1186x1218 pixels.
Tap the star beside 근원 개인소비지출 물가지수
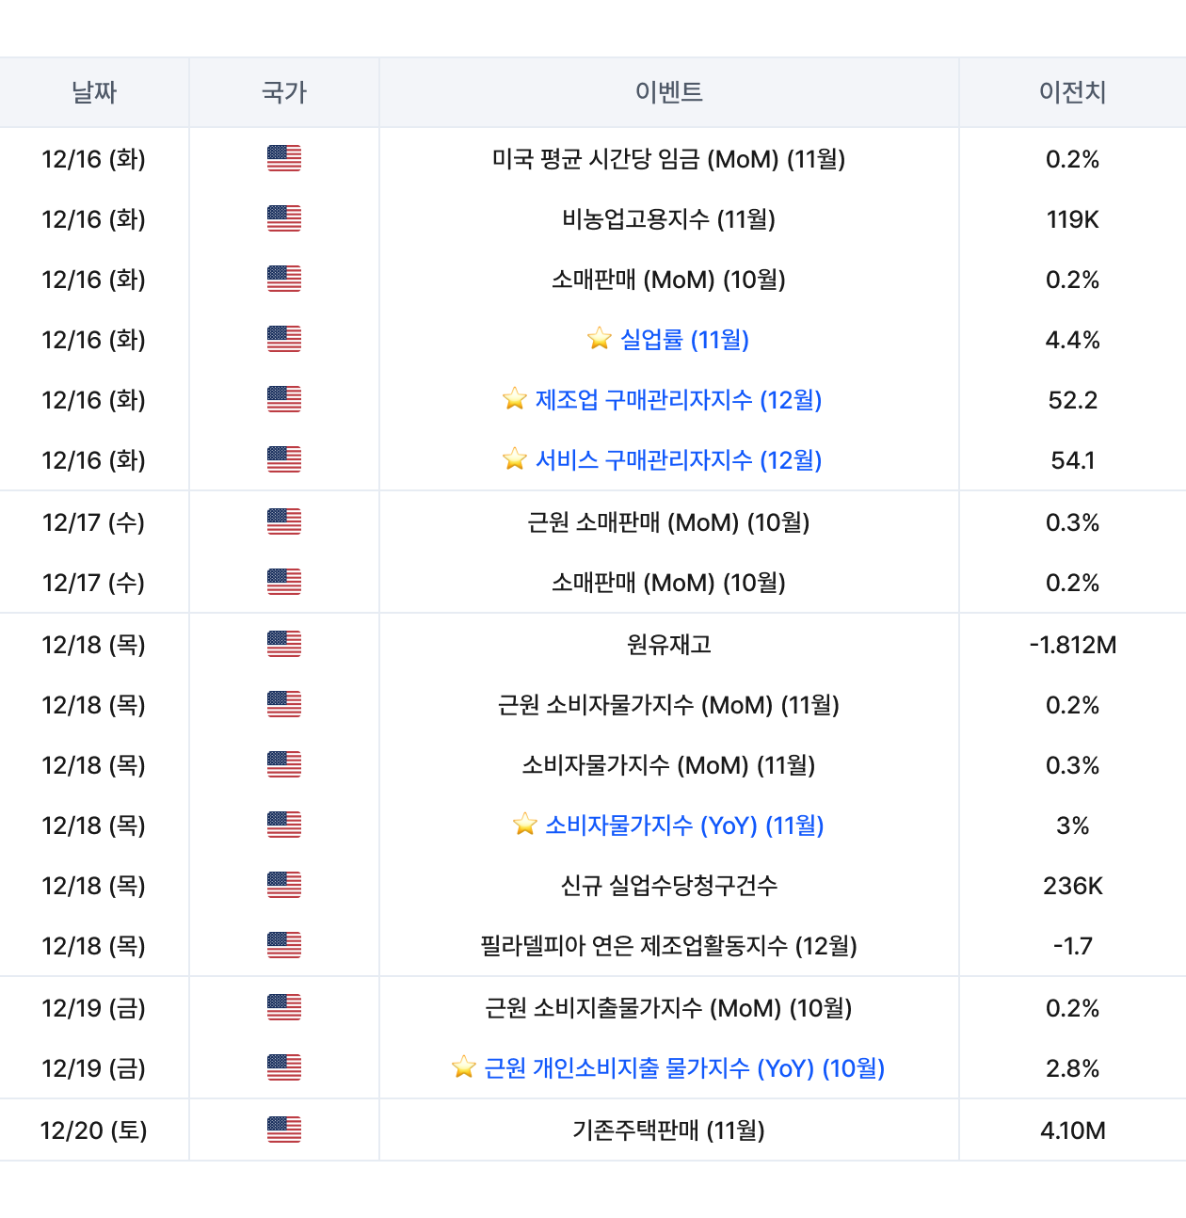(x=463, y=1067)
